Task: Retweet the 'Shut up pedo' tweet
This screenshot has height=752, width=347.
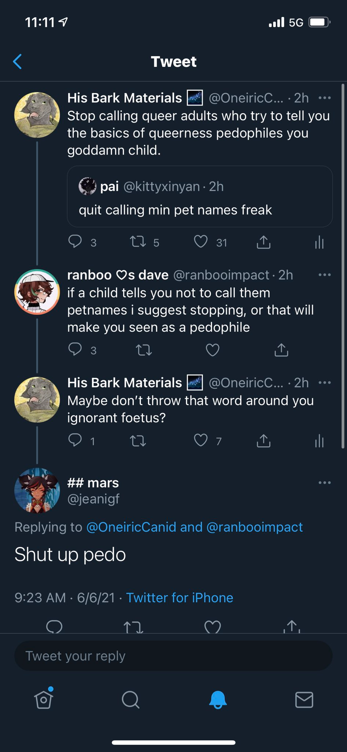Action: 133,627
